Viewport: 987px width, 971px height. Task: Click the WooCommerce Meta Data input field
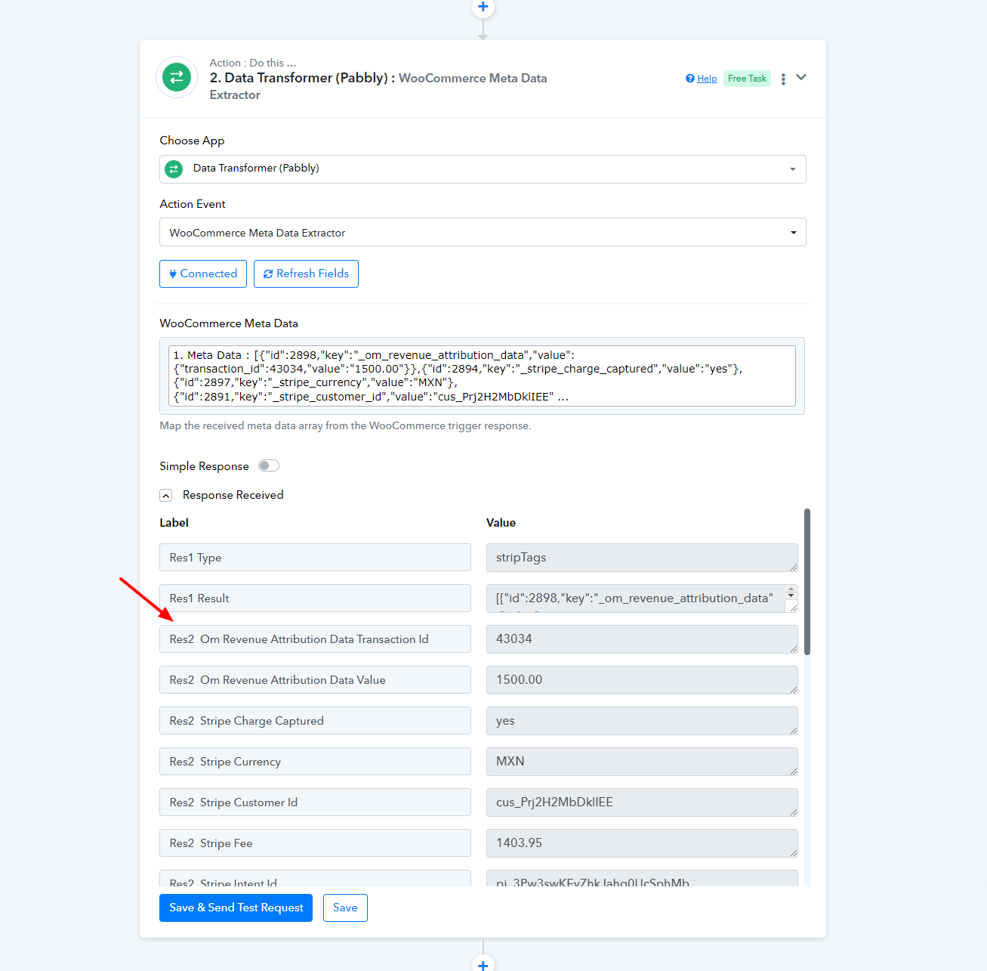[483, 376]
